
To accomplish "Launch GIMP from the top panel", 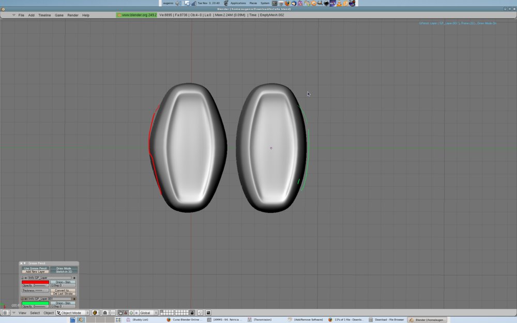I will (x=320, y=3).
